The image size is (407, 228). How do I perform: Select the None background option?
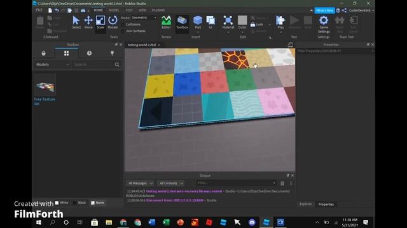pos(97,203)
